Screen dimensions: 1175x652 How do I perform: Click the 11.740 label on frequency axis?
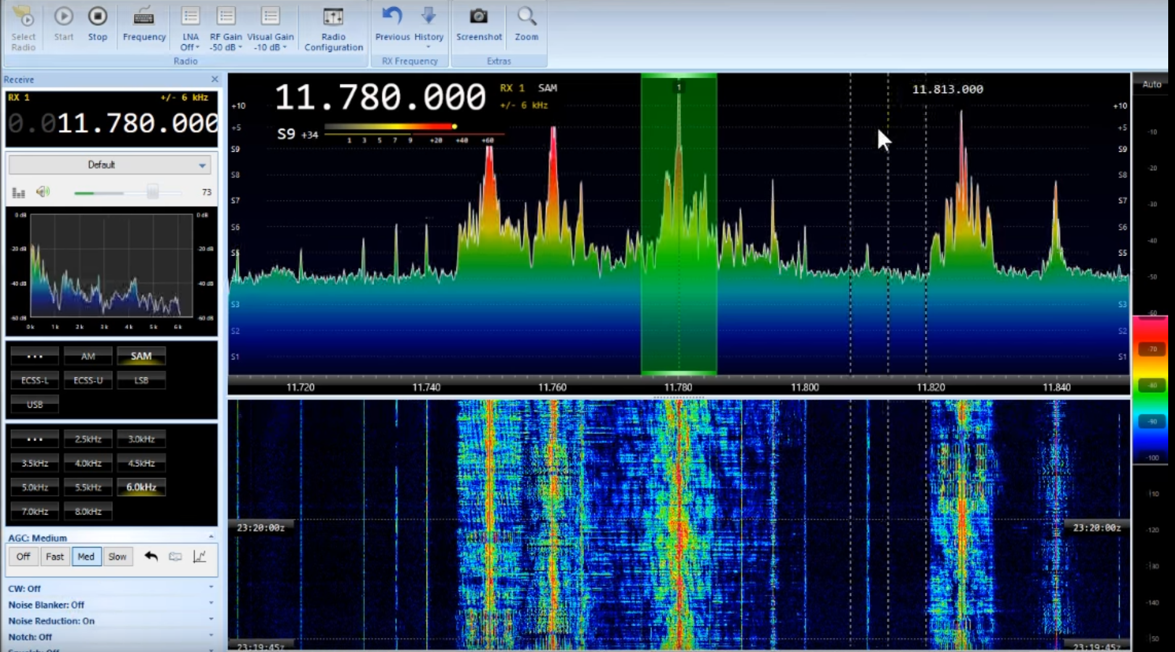tap(426, 387)
